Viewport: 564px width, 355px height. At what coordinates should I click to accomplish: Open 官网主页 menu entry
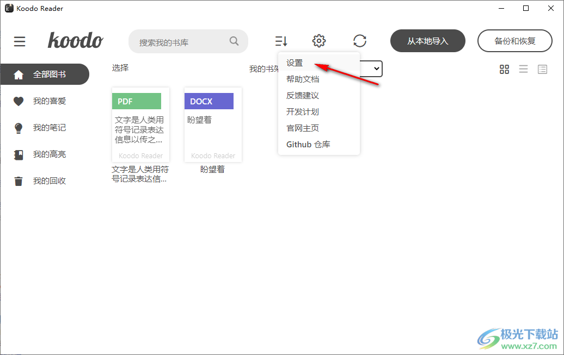(x=319, y=128)
